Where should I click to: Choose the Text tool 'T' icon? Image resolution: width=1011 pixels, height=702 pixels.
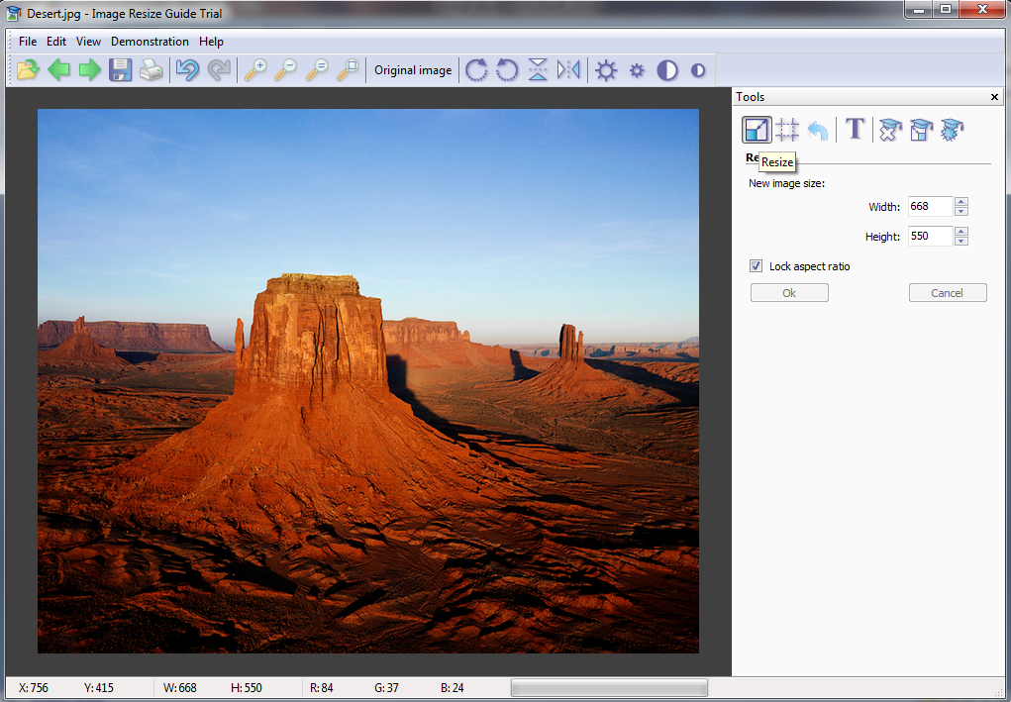click(x=855, y=130)
